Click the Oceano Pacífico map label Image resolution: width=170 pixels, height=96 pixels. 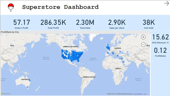[x=46, y=58]
